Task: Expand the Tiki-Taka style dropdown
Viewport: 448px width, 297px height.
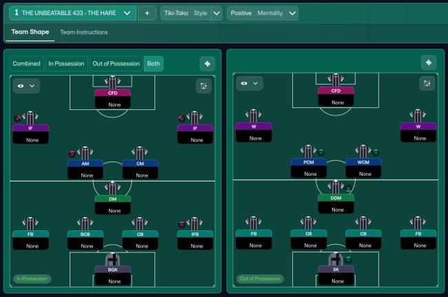Action: (x=216, y=13)
